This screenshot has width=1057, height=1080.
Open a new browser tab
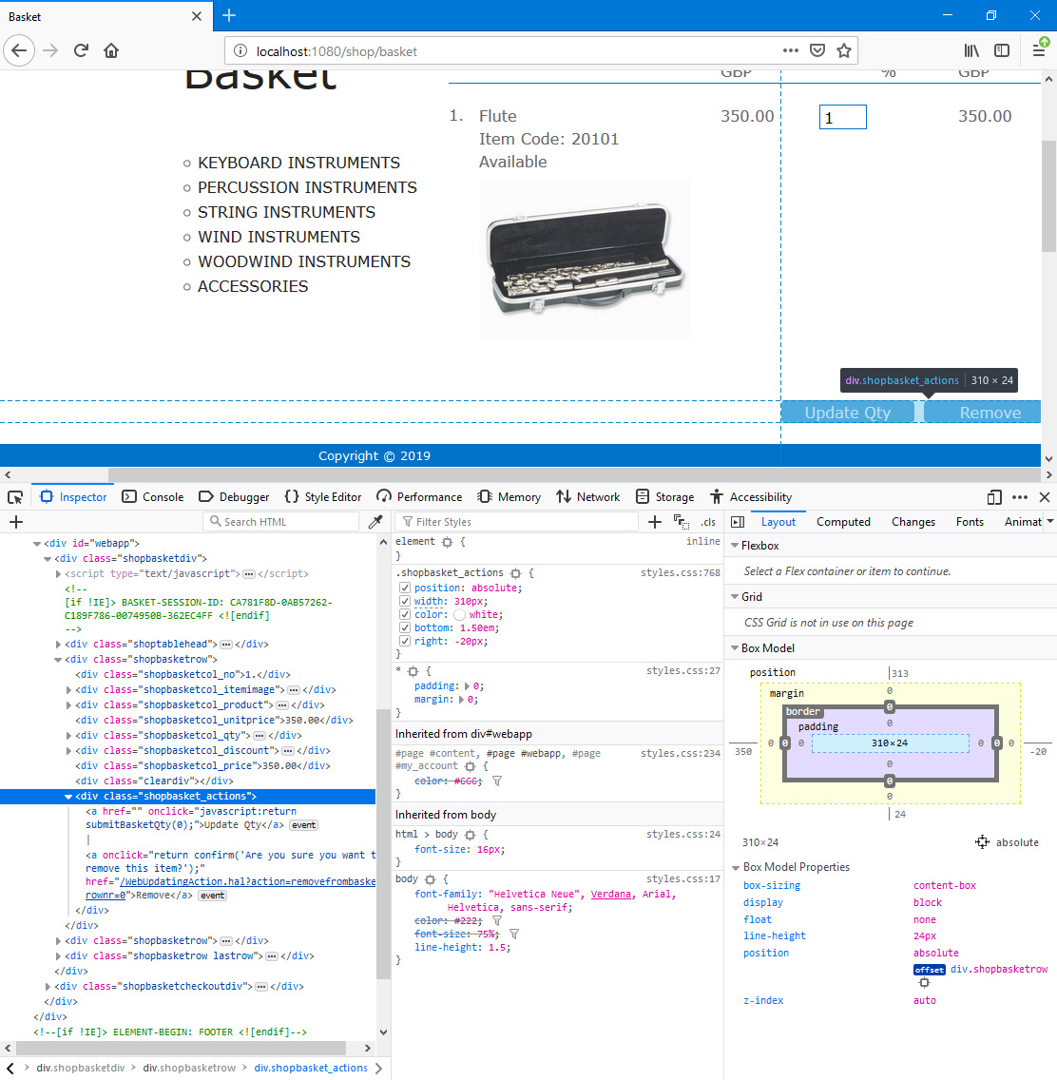pos(229,15)
